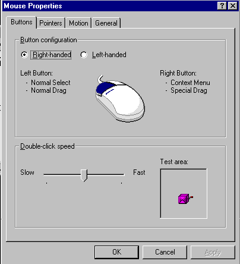Switch to the Motion tab

pyautogui.click(x=78, y=23)
